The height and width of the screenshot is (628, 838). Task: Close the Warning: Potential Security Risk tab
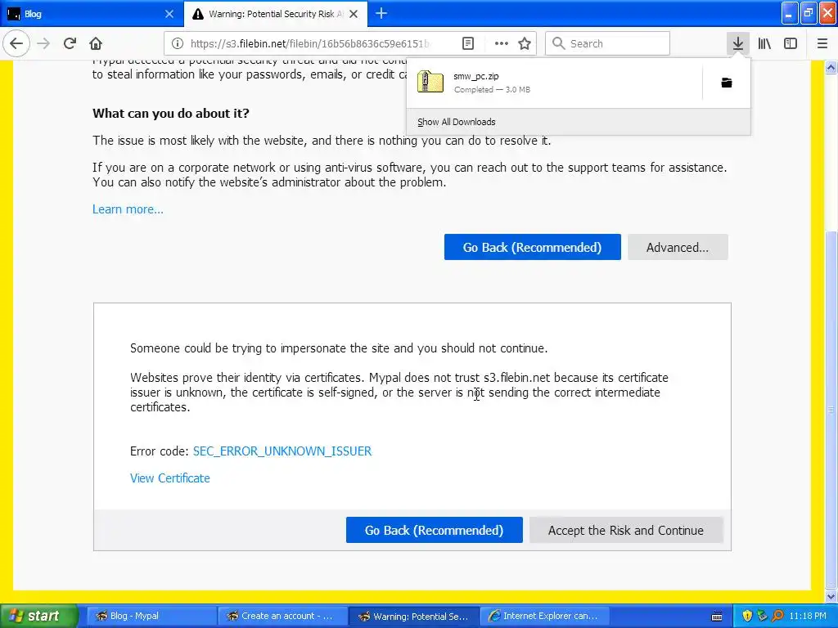(x=354, y=14)
